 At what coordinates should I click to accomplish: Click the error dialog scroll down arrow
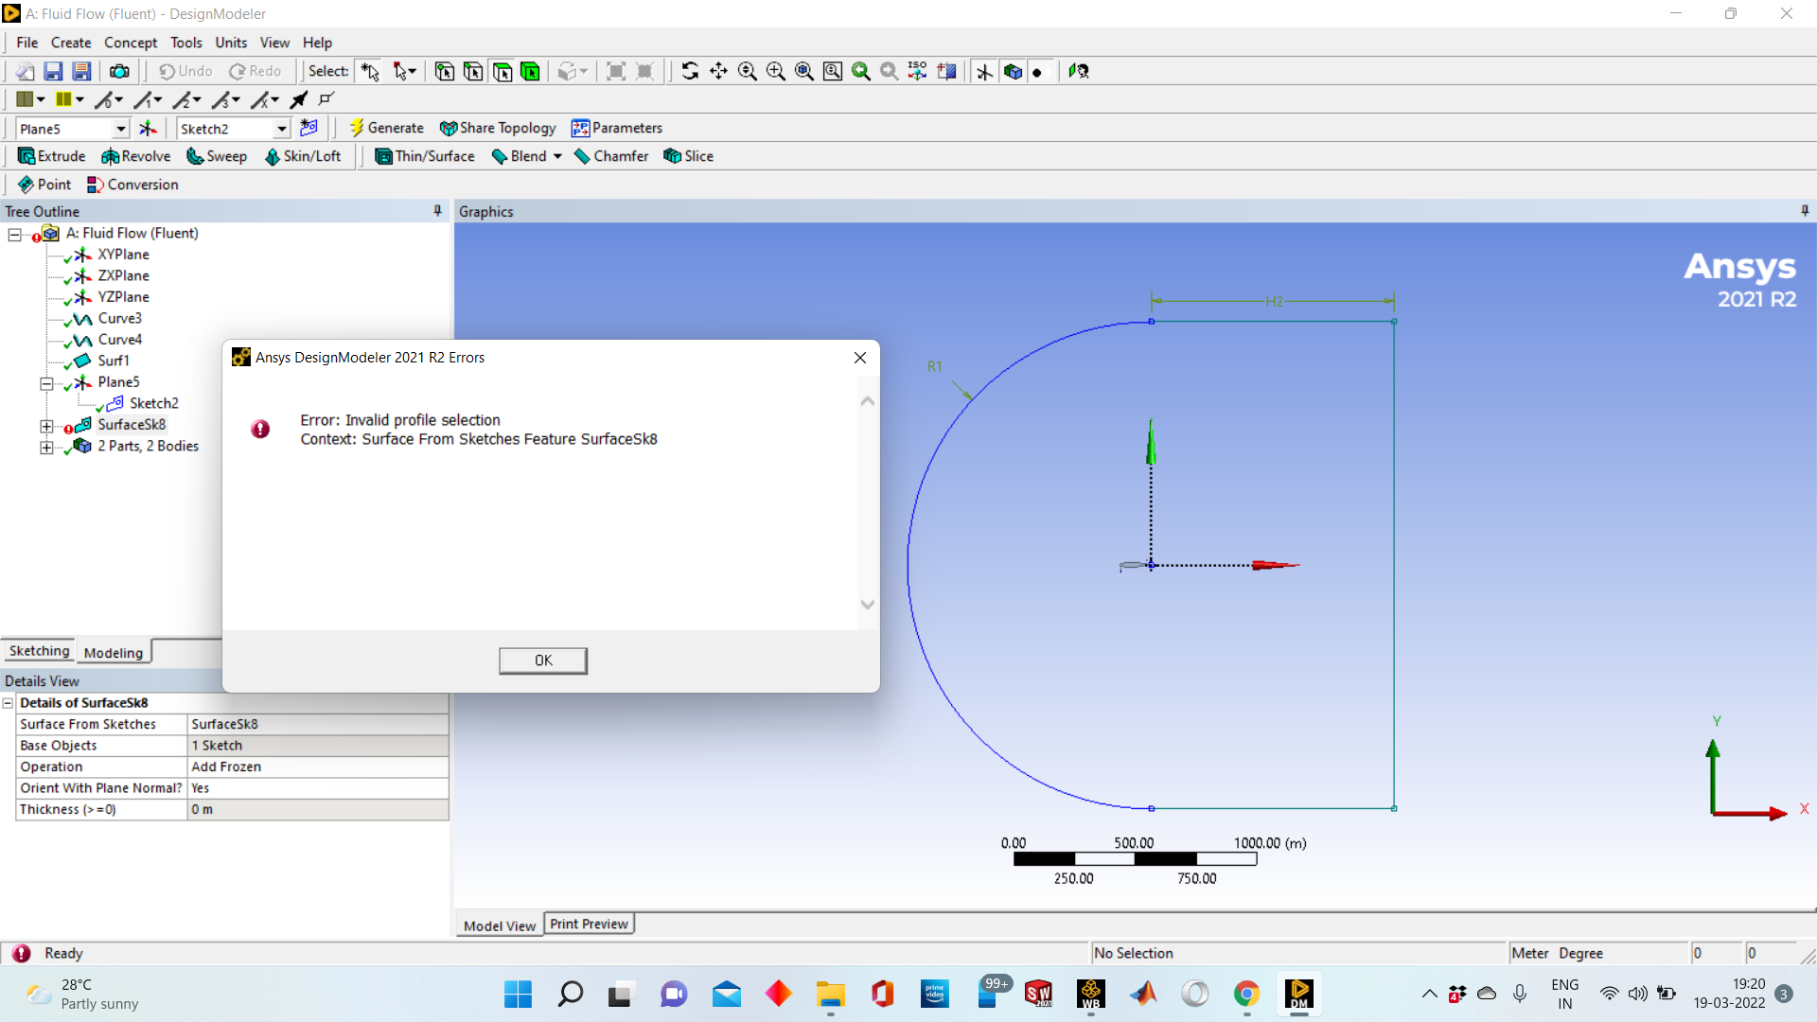pyautogui.click(x=867, y=605)
